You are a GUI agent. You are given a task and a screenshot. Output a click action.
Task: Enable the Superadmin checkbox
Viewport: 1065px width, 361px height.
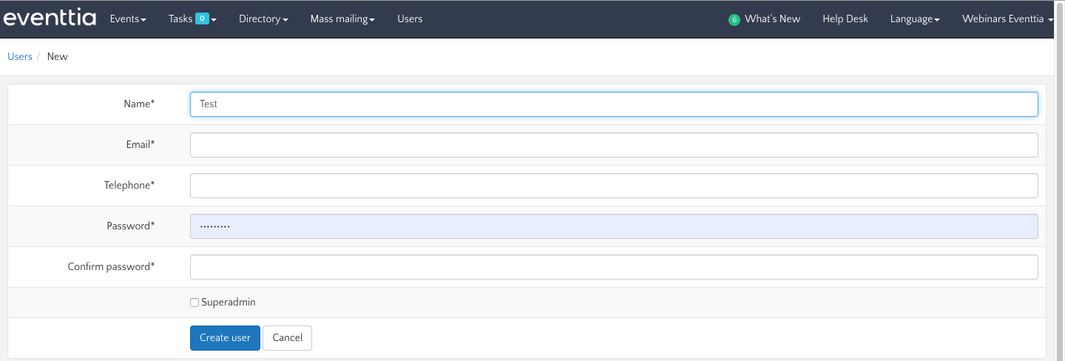[195, 303]
